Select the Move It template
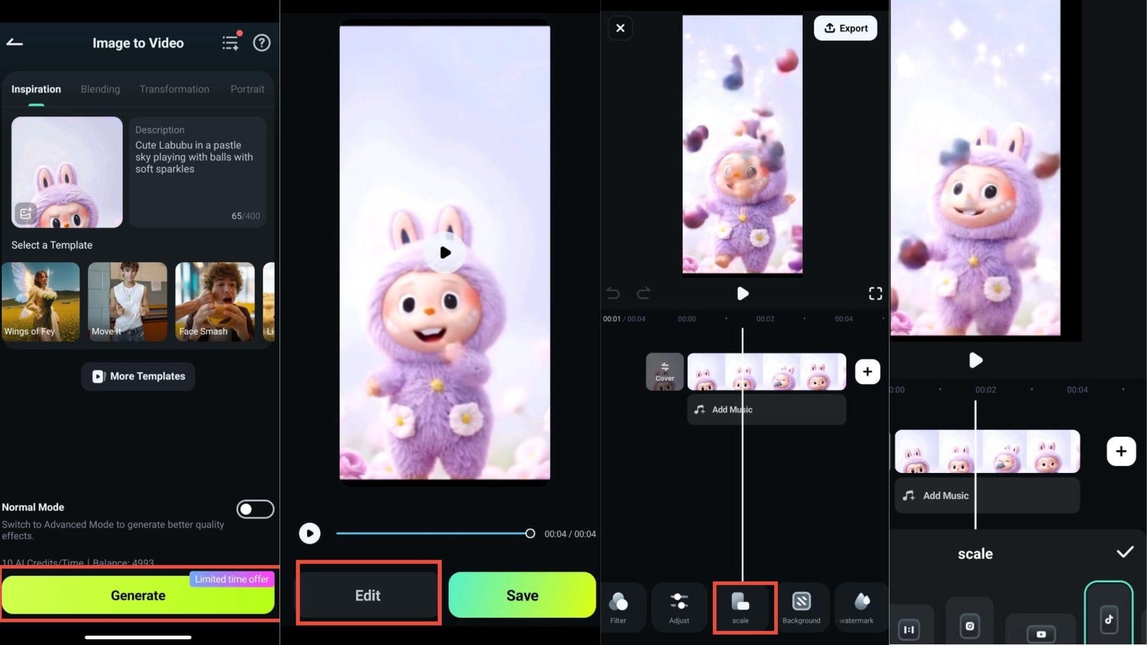Image resolution: width=1147 pixels, height=645 pixels. pyautogui.click(x=127, y=302)
